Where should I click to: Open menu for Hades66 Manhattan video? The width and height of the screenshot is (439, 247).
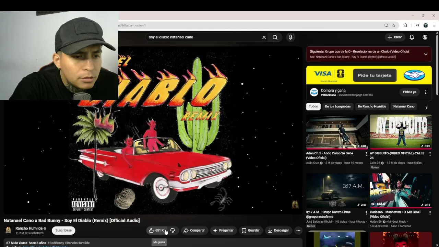point(430,213)
